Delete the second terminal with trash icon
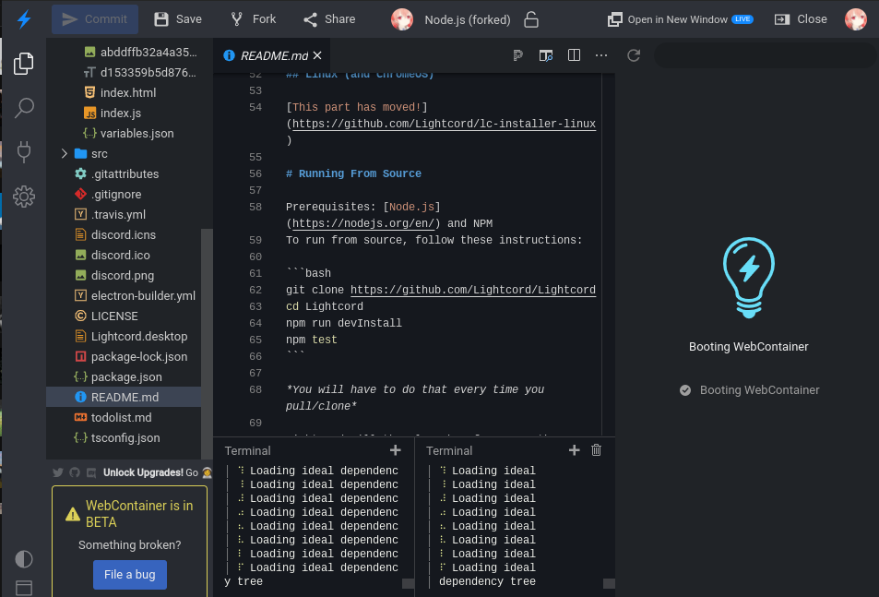Viewport: 879px width, 597px height. 596,450
